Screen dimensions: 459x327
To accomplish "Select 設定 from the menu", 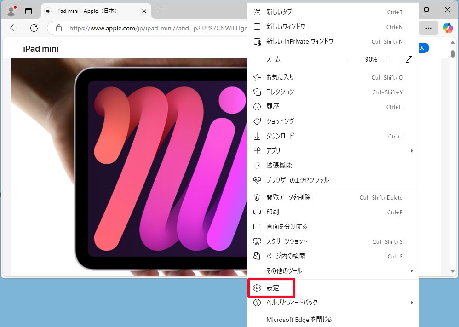I will [273, 288].
